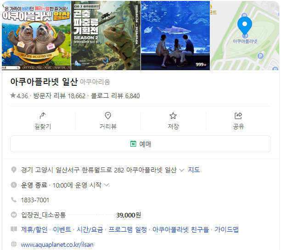This screenshot has height=250, width=281.
Task: Open the 제휴/할인 link
Action: pyautogui.click(x=34, y=229)
